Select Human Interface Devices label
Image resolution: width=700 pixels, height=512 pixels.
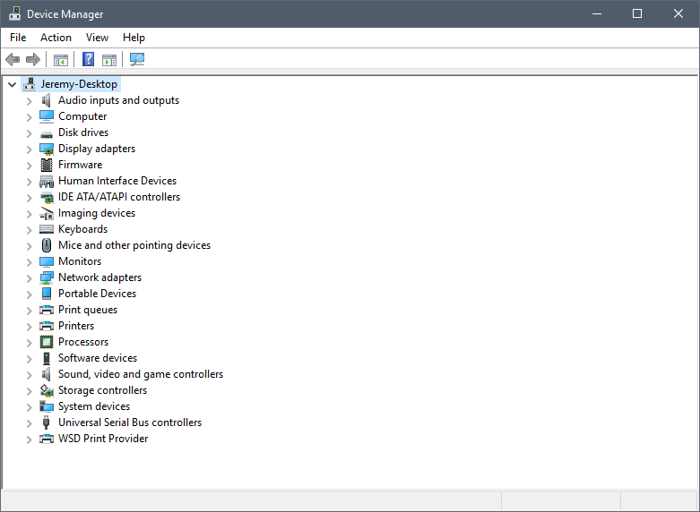[x=117, y=181]
